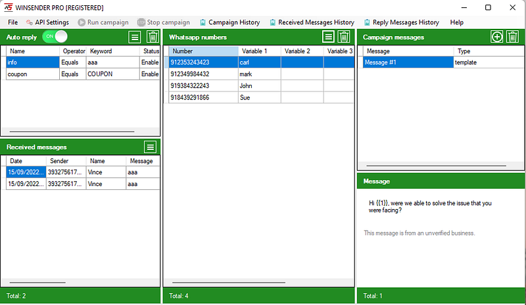The height and width of the screenshot is (305, 526).
Task: Click the Variable 1 column header
Action: pyautogui.click(x=259, y=51)
